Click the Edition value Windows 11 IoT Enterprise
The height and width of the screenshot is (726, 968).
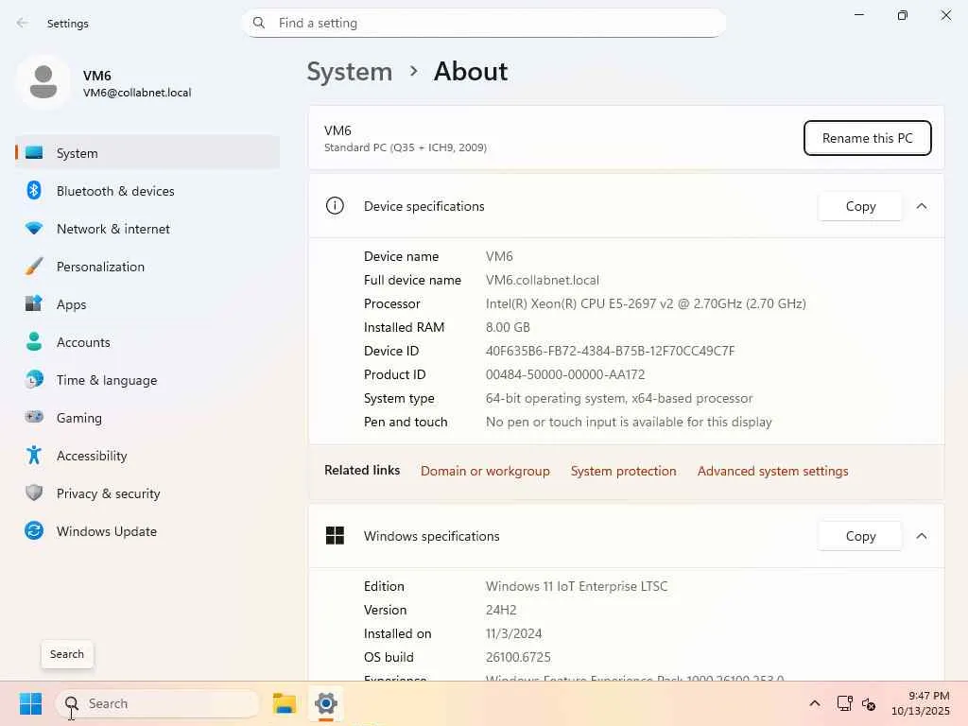point(577,586)
